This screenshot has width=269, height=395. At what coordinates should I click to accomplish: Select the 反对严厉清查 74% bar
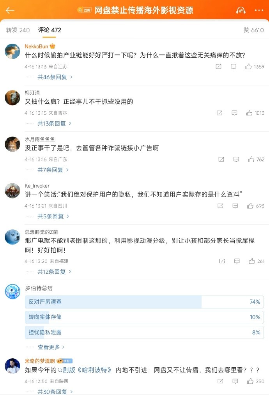click(144, 302)
